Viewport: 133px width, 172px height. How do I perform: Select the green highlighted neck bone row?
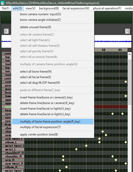coord(7,107)
